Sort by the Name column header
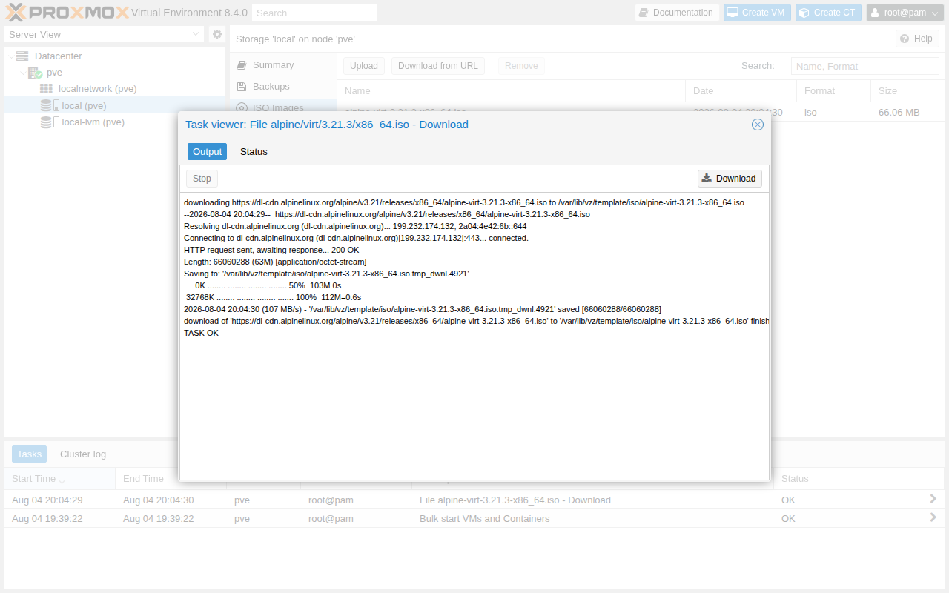949x593 pixels. tap(511, 90)
